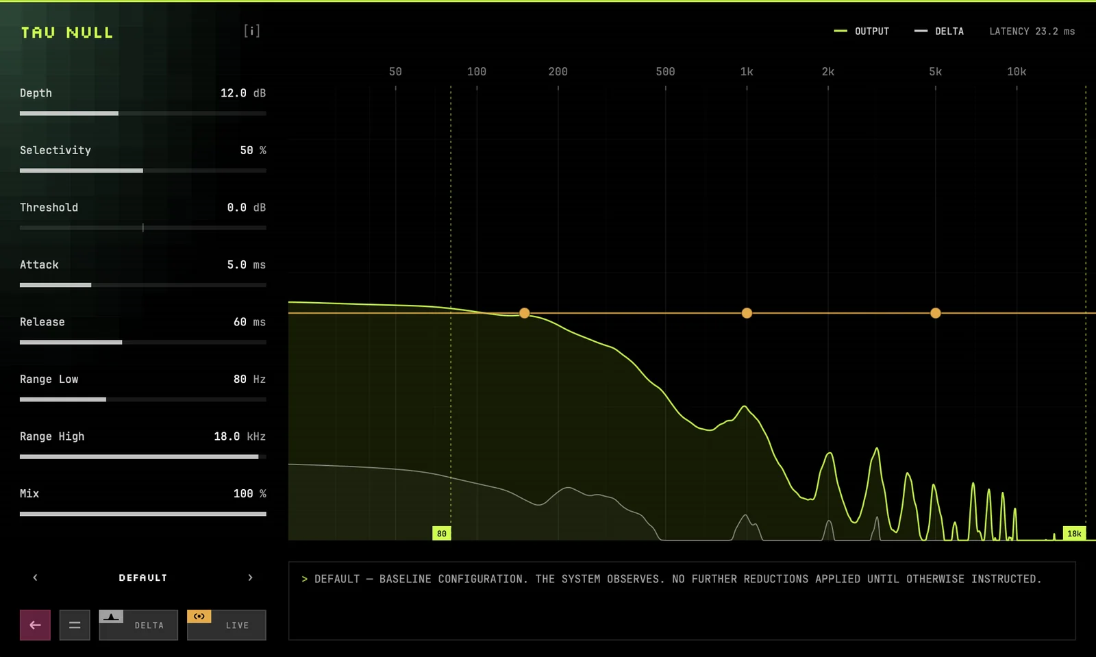Click the 80 Hz range marker tag

(442, 533)
